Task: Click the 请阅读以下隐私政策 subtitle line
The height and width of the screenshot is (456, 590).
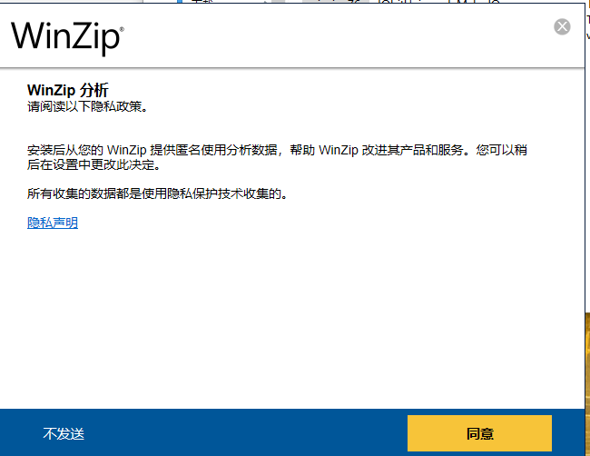Action: coord(88,106)
